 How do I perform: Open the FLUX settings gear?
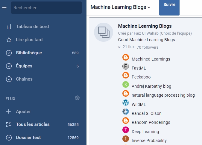(x=77, y=98)
